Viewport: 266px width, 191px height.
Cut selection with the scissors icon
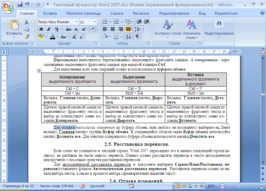(27, 22)
